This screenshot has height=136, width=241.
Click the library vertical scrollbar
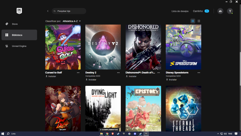click(240, 69)
